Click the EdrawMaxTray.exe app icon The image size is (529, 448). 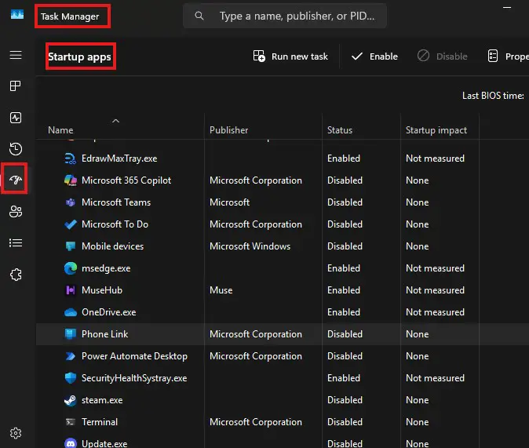(70, 158)
